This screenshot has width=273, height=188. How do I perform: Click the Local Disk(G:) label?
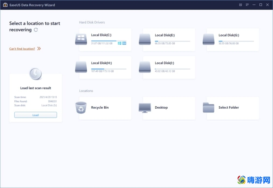click(229, 35)
